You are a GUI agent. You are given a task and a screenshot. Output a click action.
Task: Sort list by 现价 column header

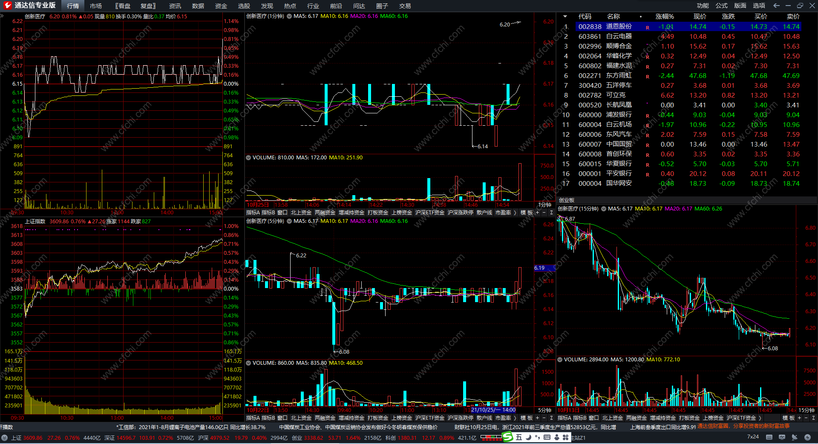point(700,17)
